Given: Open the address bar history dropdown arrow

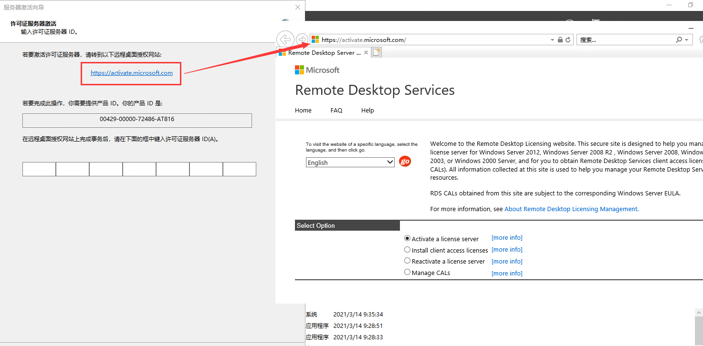Looking at the screenshot, I should point(553,40).
